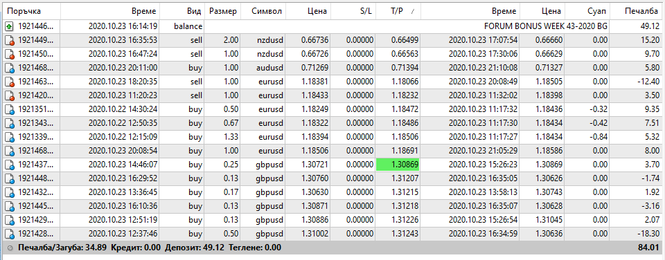Select the close time 2020.10.23 17:07:54
Viewport: 665px width, 260px height.
click(483, 41)
